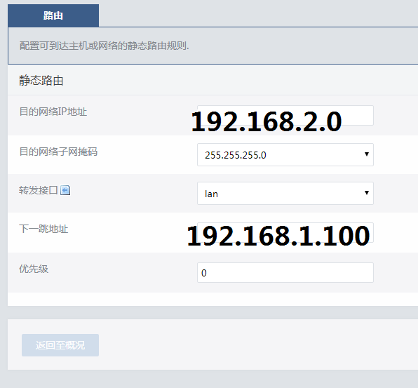418x388 pixels.
Task: Click the interface icon beside 转发接口
Action: click(x=65, y=190)
